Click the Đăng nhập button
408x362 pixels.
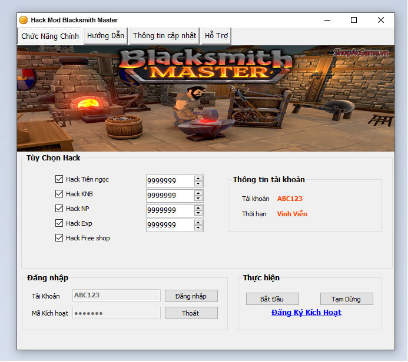coord(191,296)
